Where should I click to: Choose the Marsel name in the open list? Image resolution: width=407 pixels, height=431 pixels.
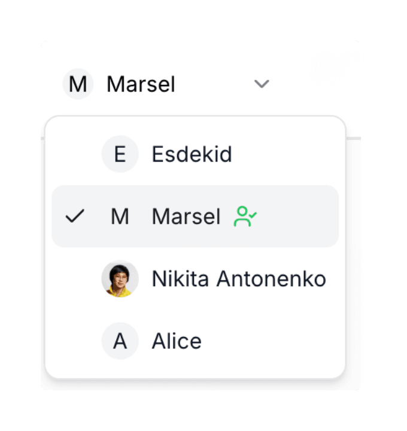(x=186, y=216)
